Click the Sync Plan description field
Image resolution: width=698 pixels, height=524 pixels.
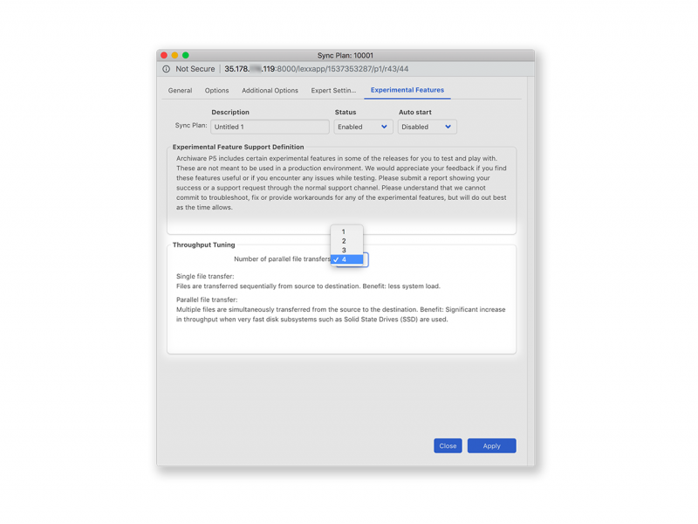[270, 127]
